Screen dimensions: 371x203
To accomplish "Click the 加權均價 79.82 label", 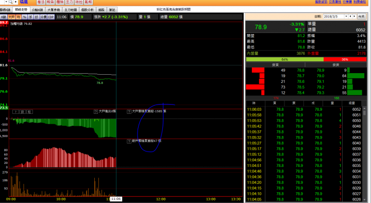I will (x=21, y=24).
